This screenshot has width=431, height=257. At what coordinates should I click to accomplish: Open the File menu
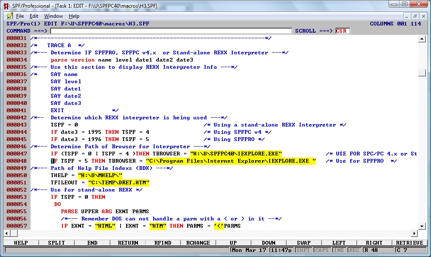point(20,16)
